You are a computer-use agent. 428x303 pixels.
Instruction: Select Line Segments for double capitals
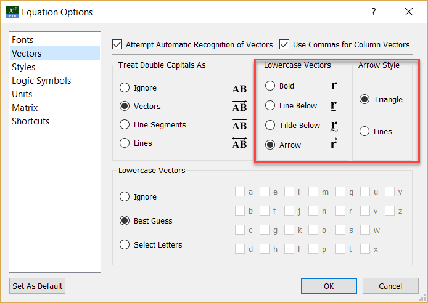tap(125, 125)
